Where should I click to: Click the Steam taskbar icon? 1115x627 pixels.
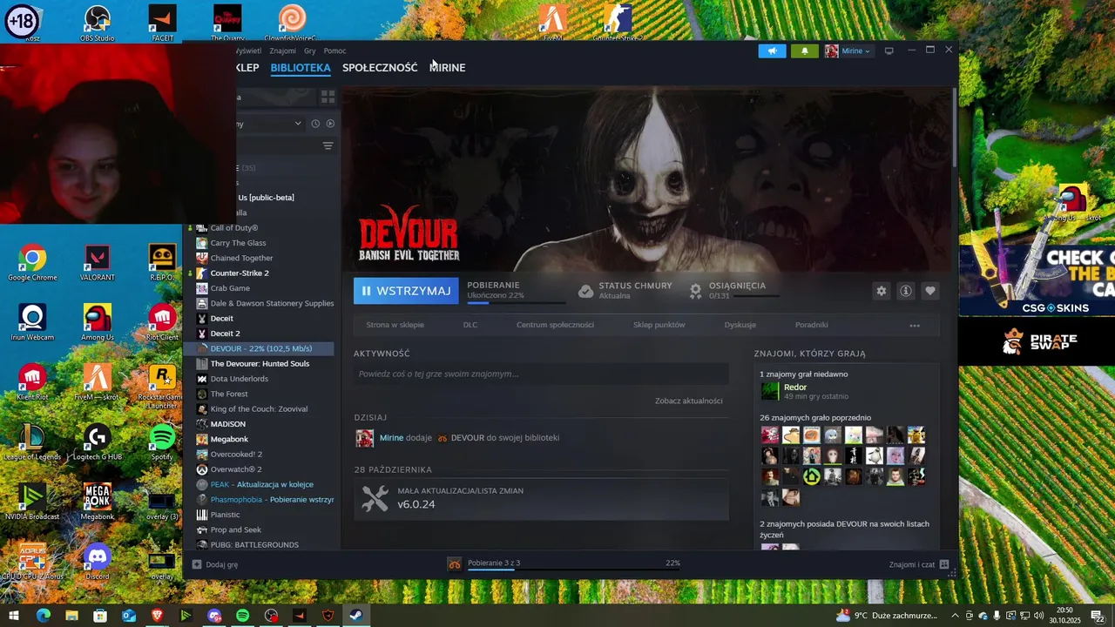click(x=356, y=616)
